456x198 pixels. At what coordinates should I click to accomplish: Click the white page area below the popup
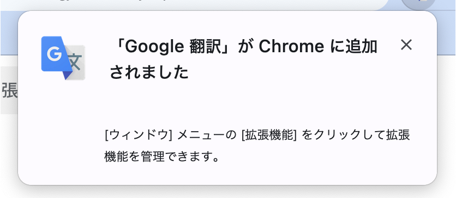tap(228, 193)
